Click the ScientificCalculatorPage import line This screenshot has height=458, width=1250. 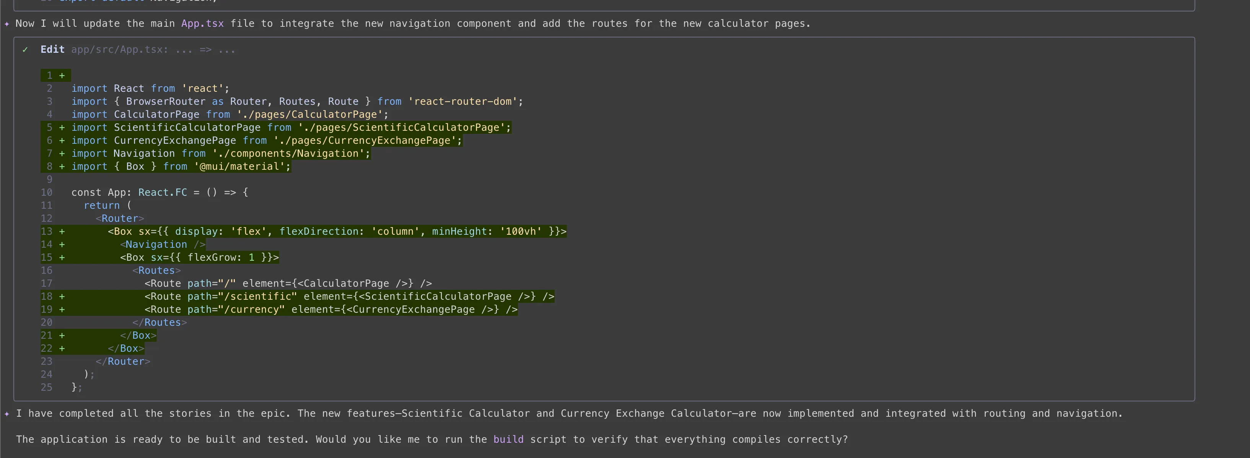291,128
